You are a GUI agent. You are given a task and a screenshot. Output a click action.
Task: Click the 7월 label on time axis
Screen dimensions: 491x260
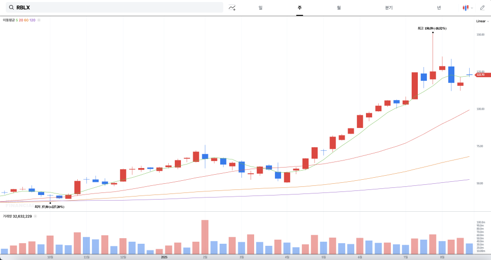tap(406, 257)
